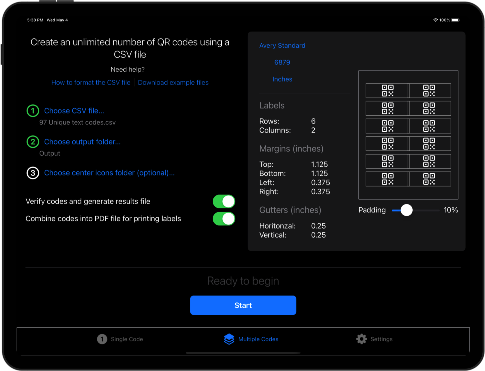
Task: Change the Inches unit picker
Action: coord(282,79)
